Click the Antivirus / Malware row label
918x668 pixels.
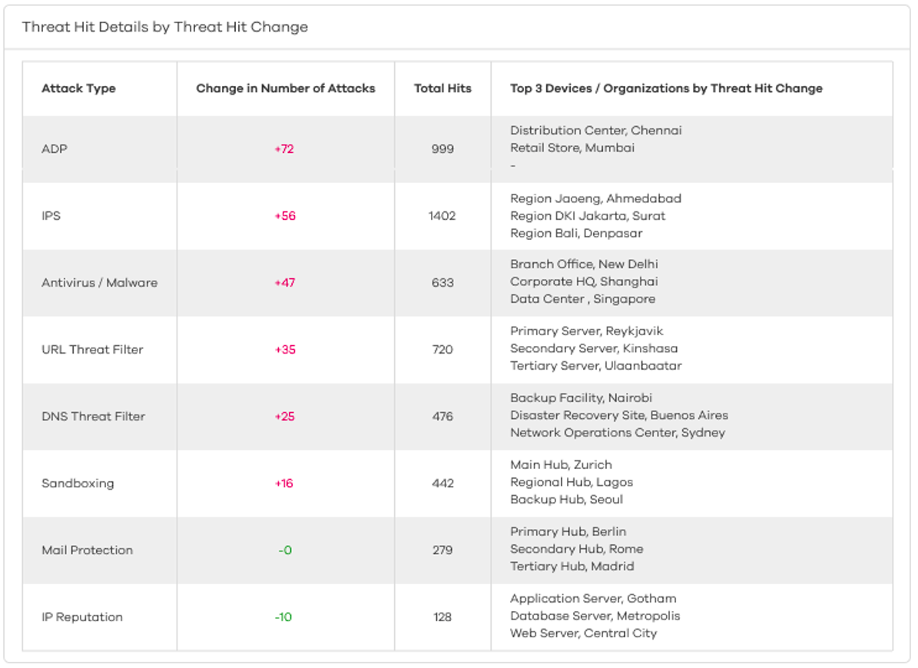[99, 283]
